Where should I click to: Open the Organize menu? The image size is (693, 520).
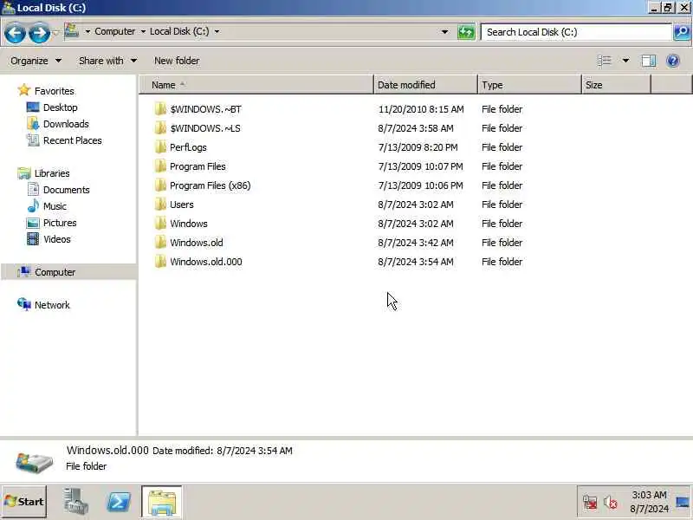tap(36, 61)
